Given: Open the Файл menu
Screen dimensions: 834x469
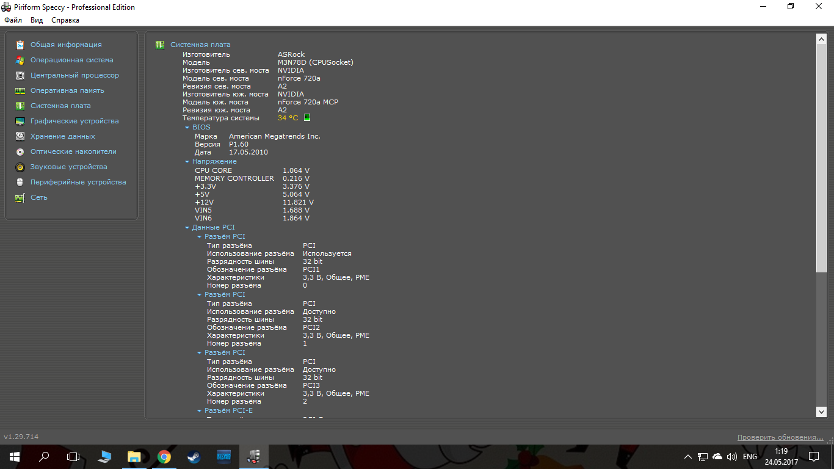Looking at the screenshot, I should click(x=13, y=20).
